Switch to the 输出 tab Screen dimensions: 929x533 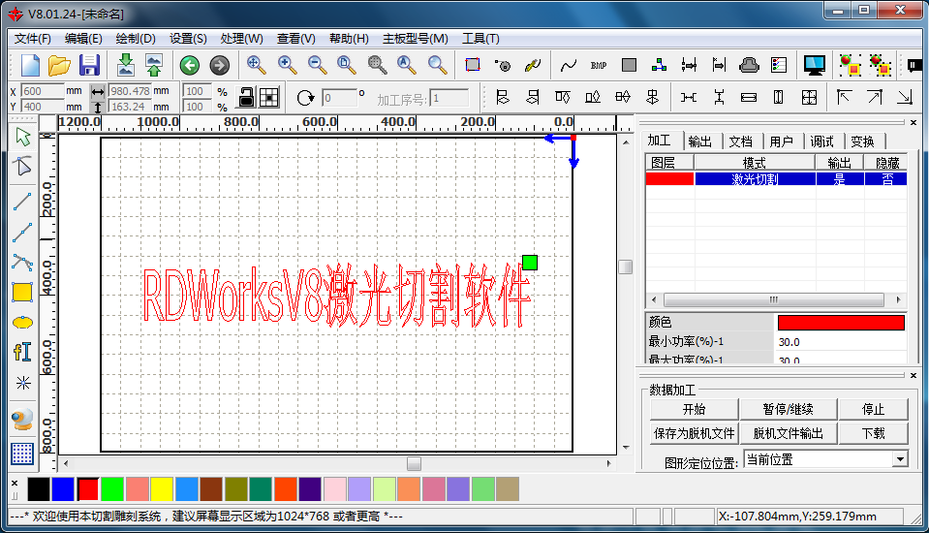click(700, 141)
